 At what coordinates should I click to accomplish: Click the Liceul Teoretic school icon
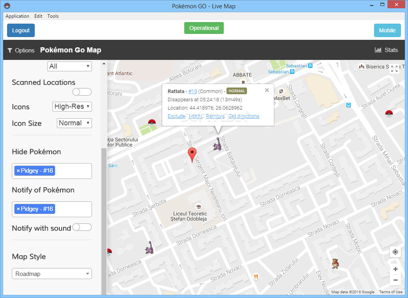click(x=198, y=207)
